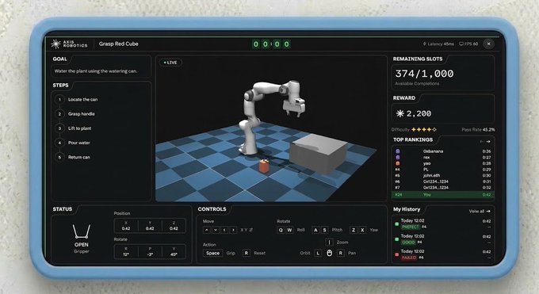Close the task with the X button

[x=488, y=44]
